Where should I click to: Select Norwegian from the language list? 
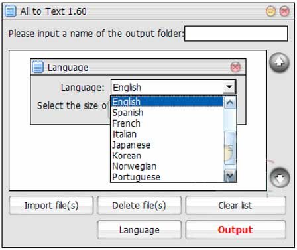(x=167, y=166)
